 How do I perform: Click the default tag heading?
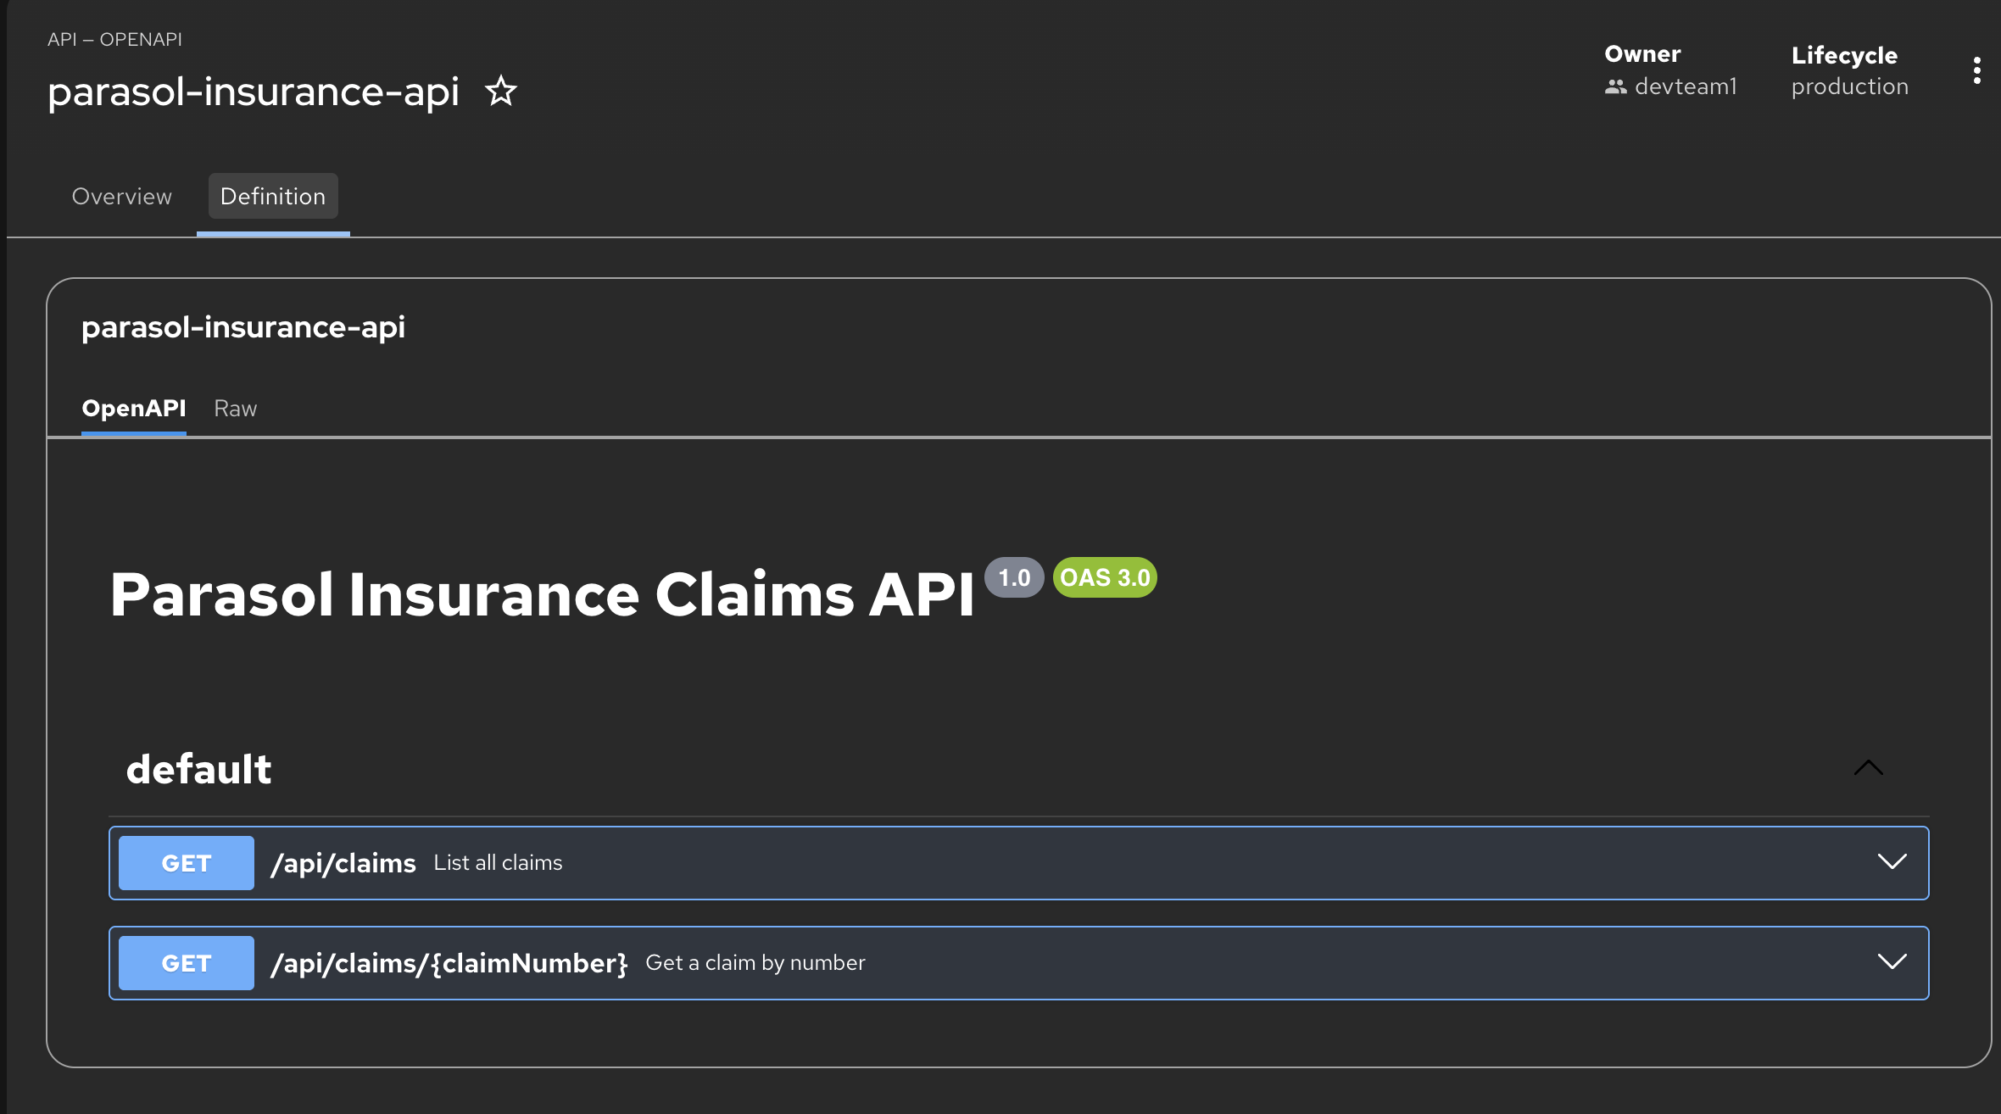point(198,770)
